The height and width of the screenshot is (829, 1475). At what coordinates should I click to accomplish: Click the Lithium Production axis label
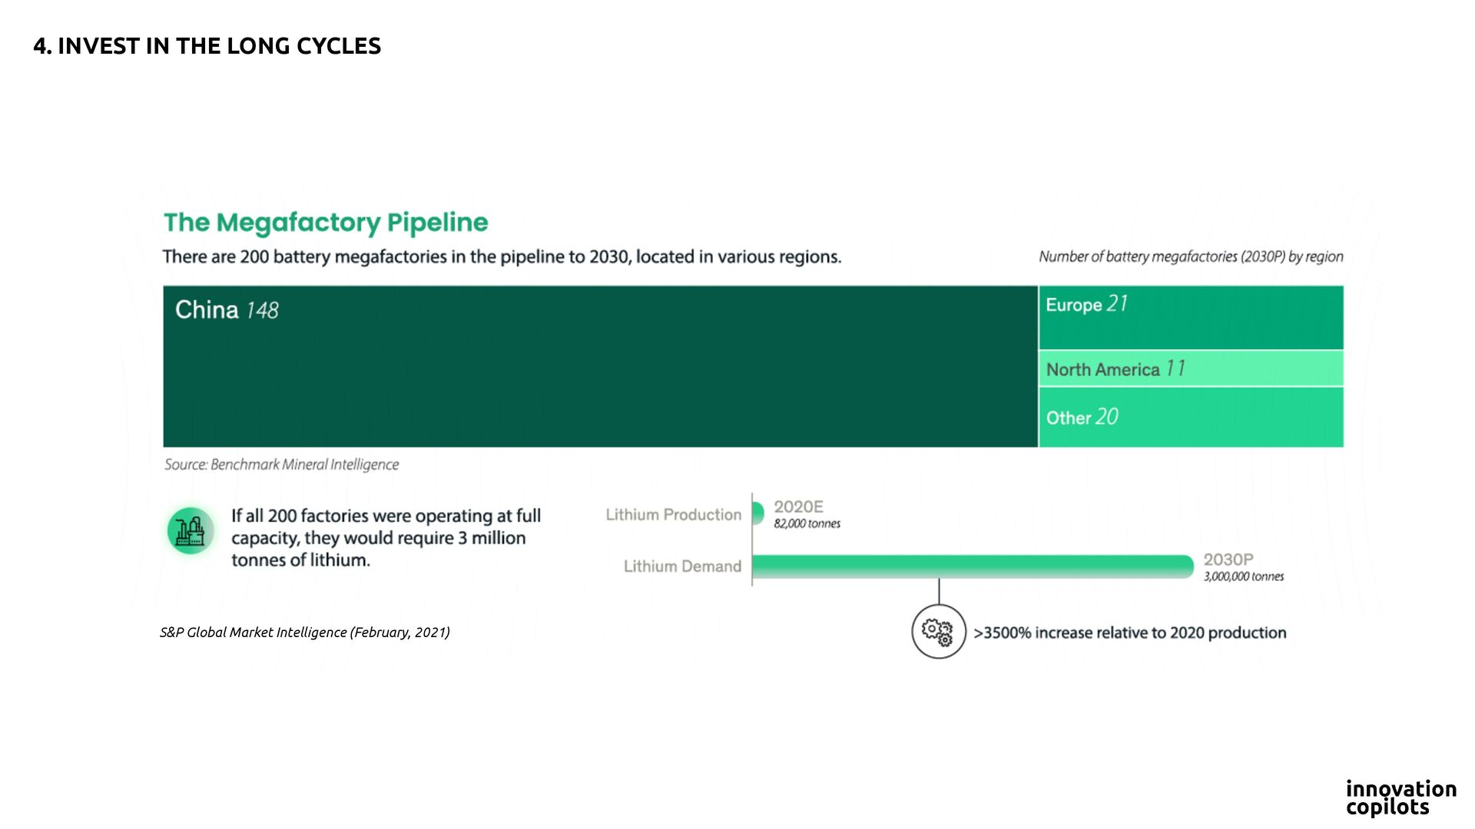point(673,515)
